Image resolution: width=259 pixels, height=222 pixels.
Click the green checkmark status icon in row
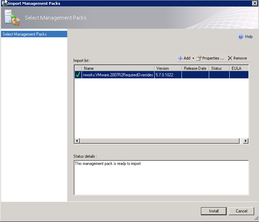click(78, 75)
